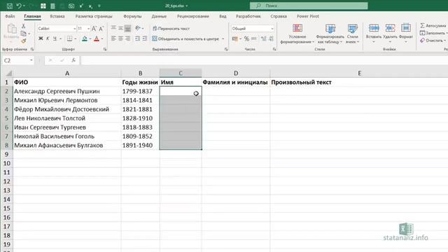The image size is (448, 252).
Task: Switch to the Данные tab
Action: (x=159, y=16)
